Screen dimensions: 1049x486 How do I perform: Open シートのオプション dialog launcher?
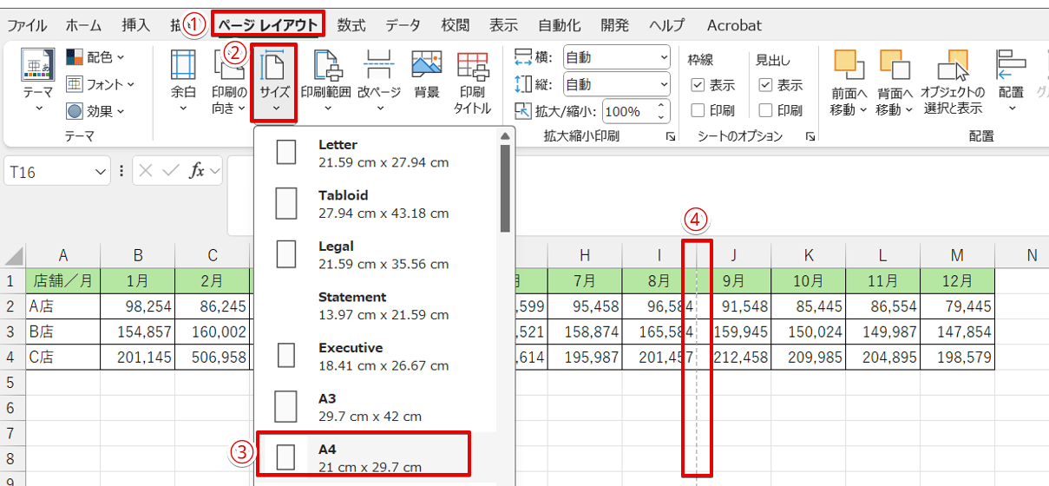pyautogui.click(x=810, y=137)
